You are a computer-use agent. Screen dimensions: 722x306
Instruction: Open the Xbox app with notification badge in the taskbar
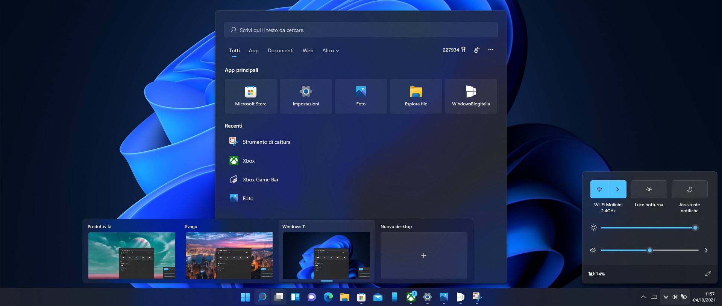click(411, 297)
